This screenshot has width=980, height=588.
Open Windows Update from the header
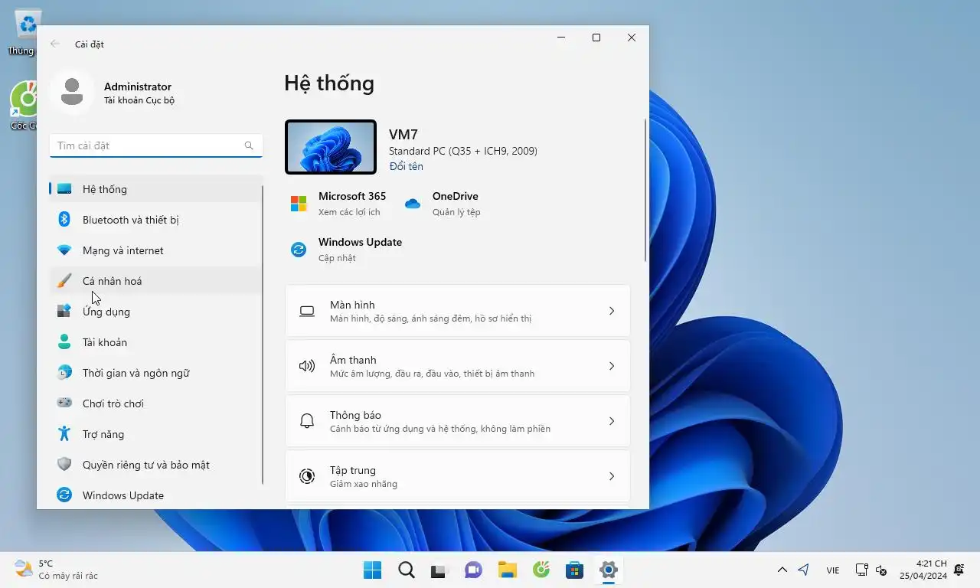[x=346, y=250]
